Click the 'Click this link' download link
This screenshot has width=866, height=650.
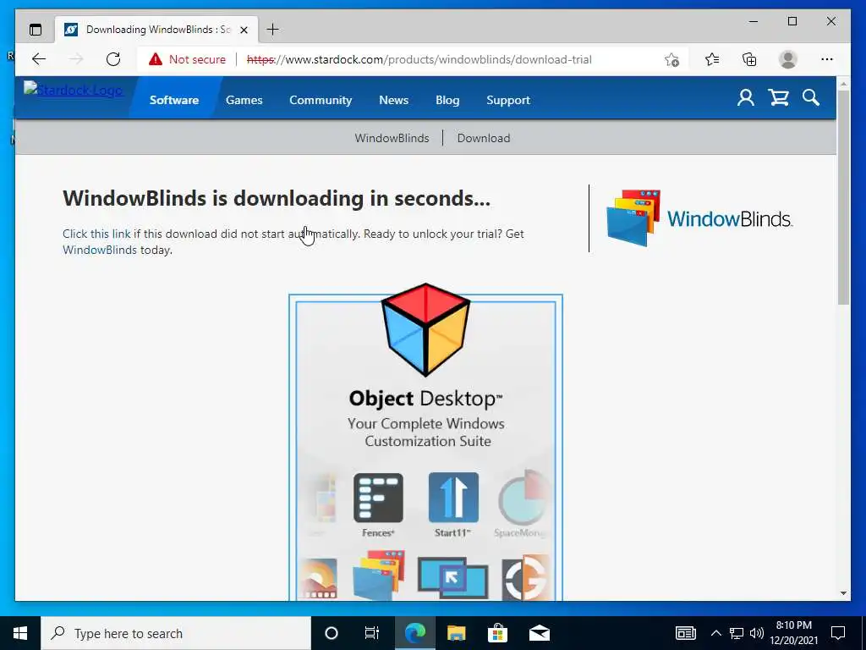96,234
